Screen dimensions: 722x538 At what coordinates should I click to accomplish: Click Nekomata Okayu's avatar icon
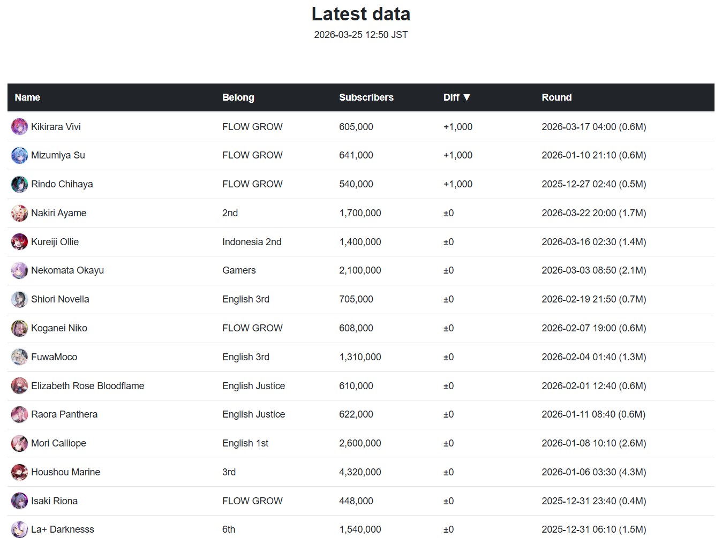19,270
